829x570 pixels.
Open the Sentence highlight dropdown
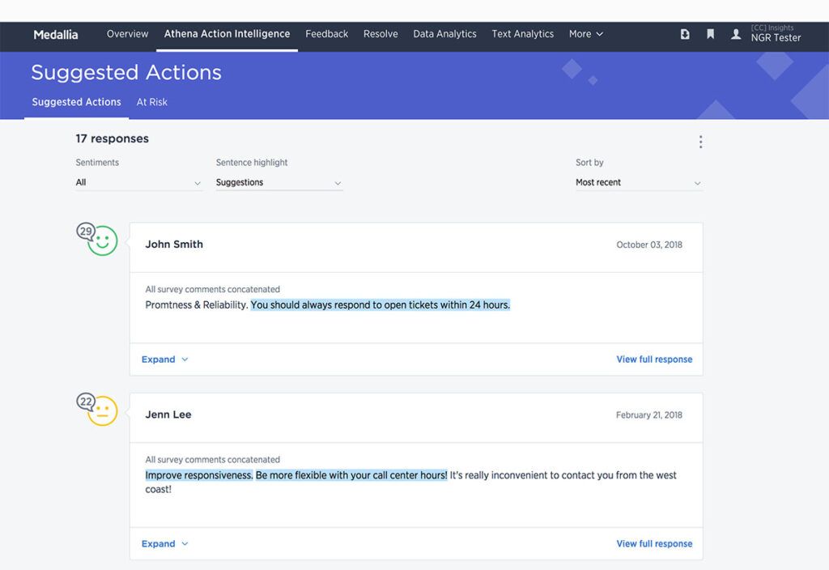278,183
